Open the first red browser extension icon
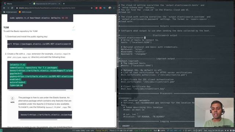The image size is (235, 132). pyautogui.click(x=97, y=8)
